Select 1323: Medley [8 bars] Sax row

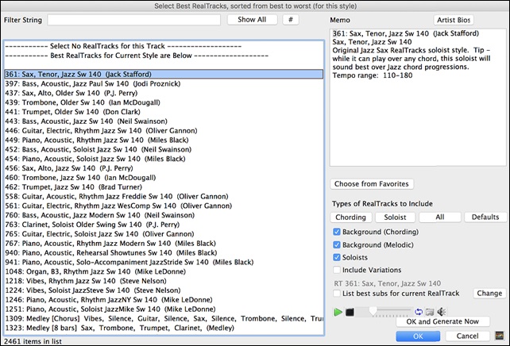pos(164,328)
